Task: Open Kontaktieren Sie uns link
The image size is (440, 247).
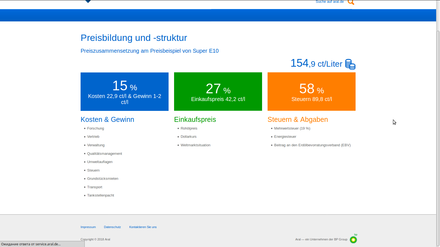Action: 143,227
